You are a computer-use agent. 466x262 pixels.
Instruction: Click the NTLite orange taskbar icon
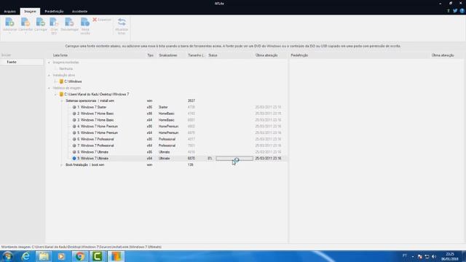click(116, 256)
